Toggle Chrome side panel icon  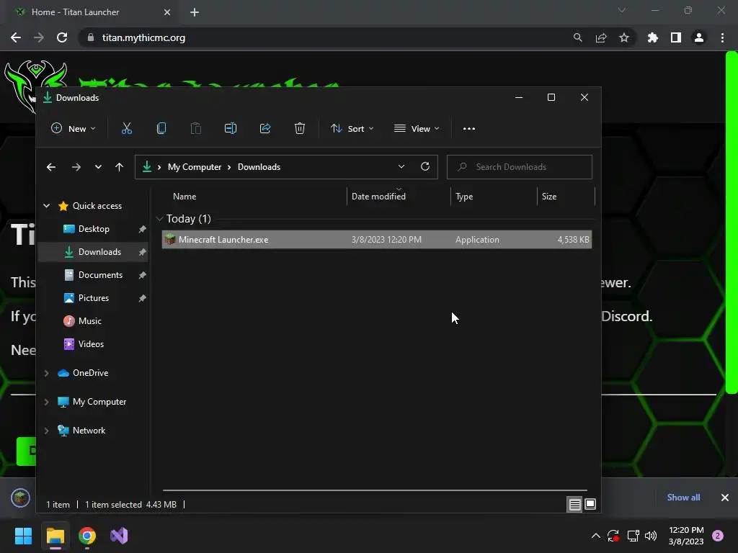pyautogui.click(x=676, y=37)
